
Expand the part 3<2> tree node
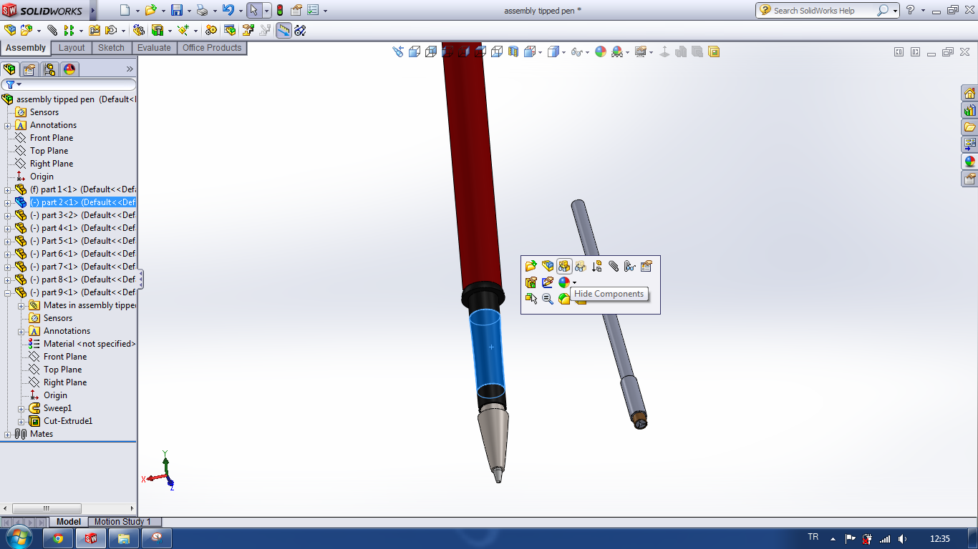click(x=8, y=215)
